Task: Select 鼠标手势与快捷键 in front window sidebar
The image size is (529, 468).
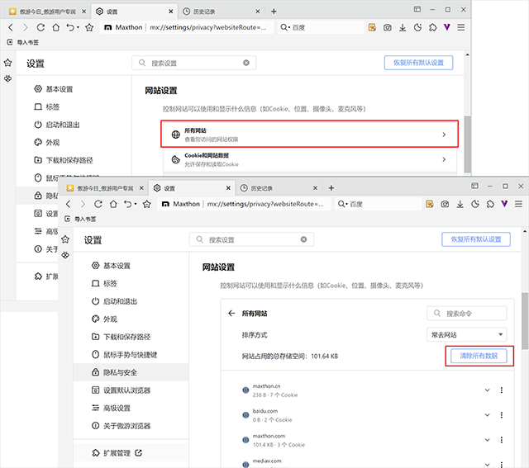Action: [131, 354]
